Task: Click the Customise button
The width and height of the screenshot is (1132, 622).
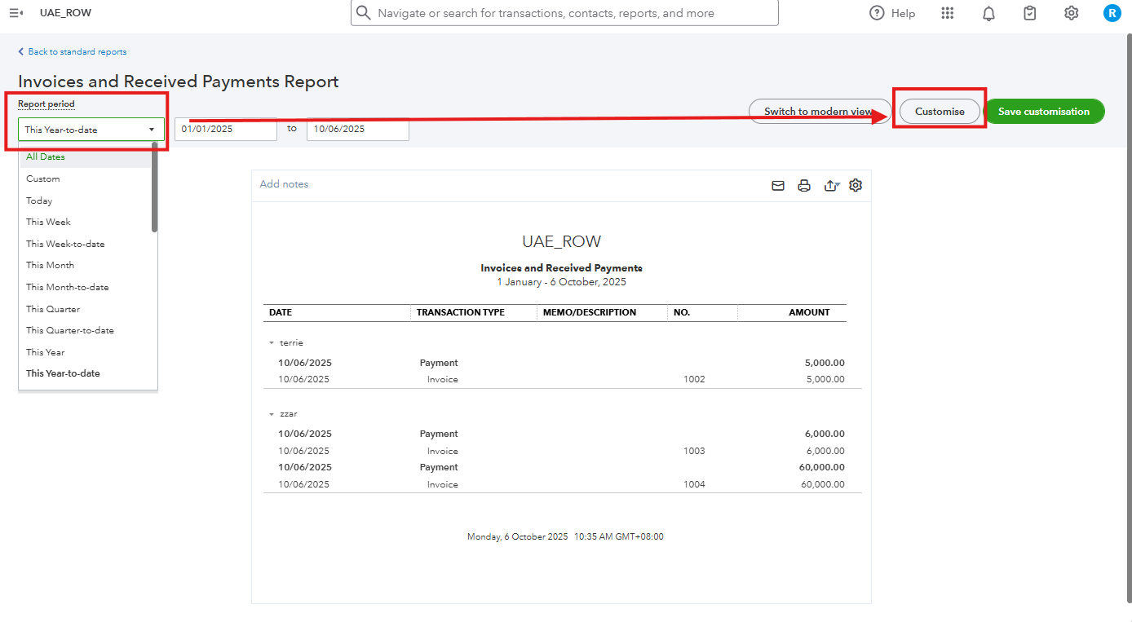Action: click(940, 112)
